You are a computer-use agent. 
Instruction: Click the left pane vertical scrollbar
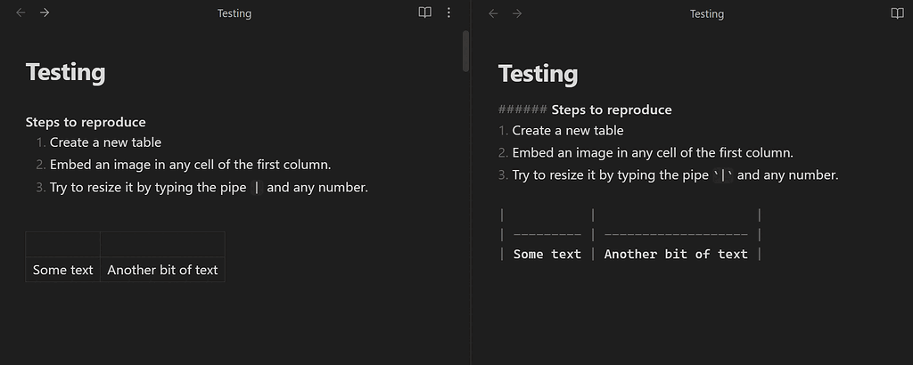465,51
